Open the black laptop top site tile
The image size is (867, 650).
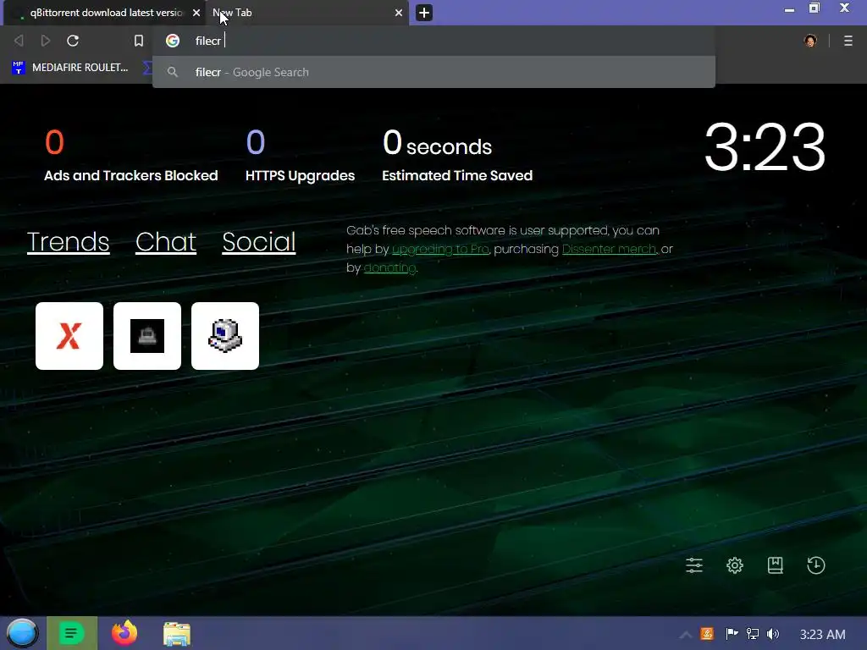147,336
